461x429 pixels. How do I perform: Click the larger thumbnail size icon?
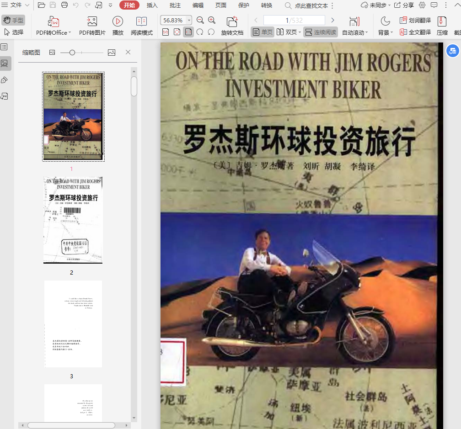[112, 52]
